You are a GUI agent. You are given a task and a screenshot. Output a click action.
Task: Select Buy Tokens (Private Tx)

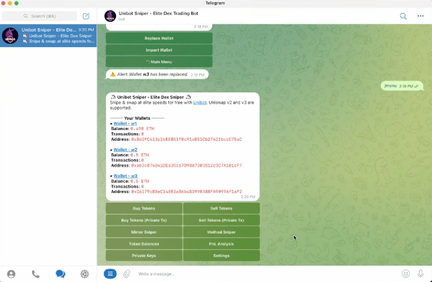click(144, 220)
